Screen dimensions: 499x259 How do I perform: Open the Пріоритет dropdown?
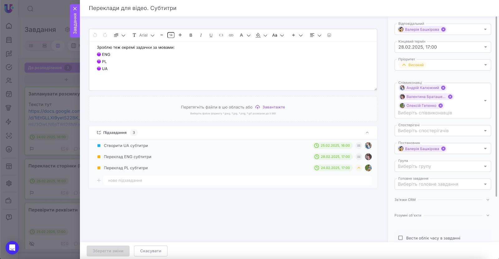pyautogui.click(x=485, y=65)
